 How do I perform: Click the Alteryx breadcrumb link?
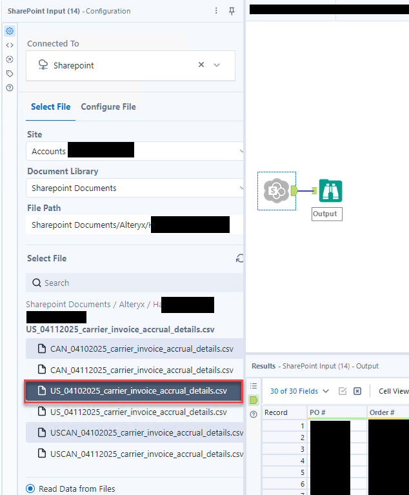click(132, 305)
